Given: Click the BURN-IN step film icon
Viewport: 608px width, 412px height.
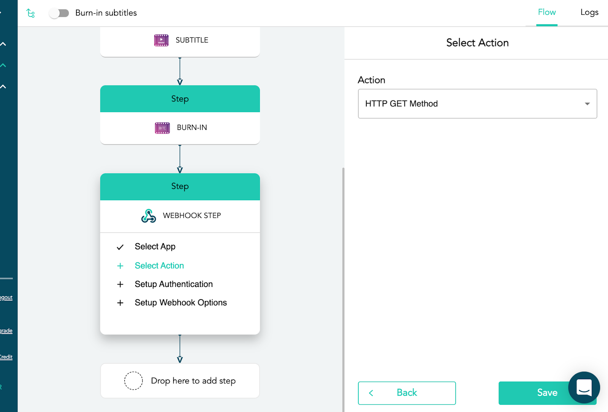Looking at the screenshot, I should [x=162, y=128].
